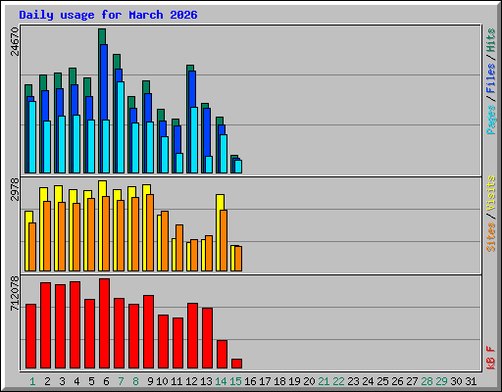Select day label 9 on the x-axis
Image resolution: width=502 pixels, height=392 pixels.
[150, 381]
